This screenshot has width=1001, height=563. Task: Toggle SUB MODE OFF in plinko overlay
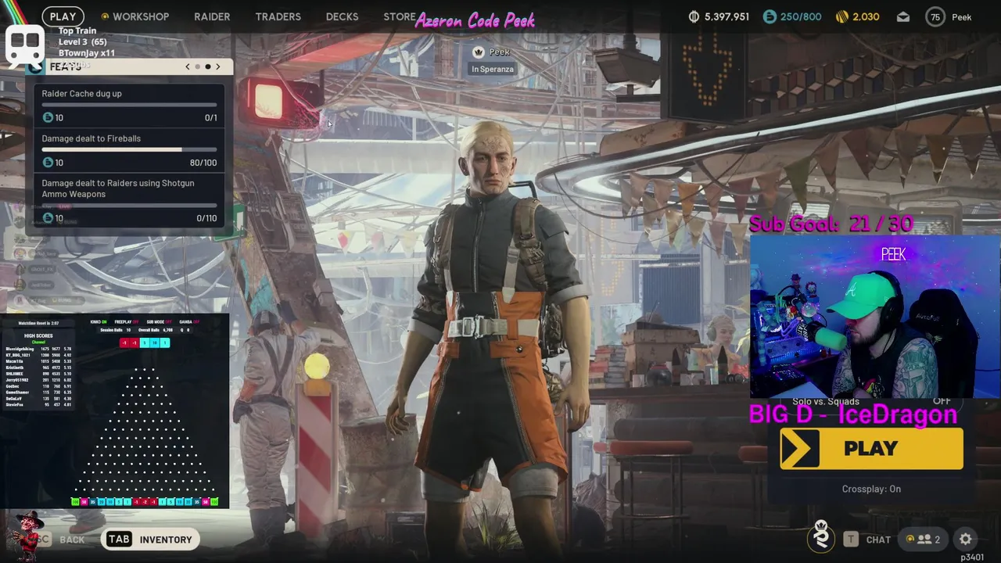[160, 322]
